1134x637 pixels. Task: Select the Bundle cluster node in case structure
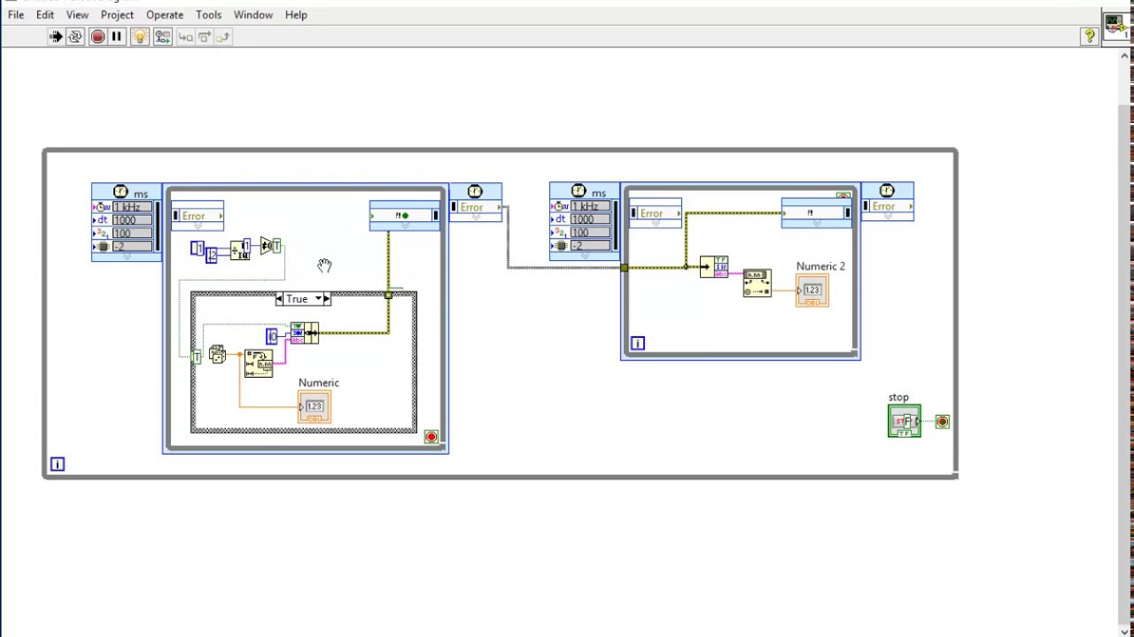(304, 333)
